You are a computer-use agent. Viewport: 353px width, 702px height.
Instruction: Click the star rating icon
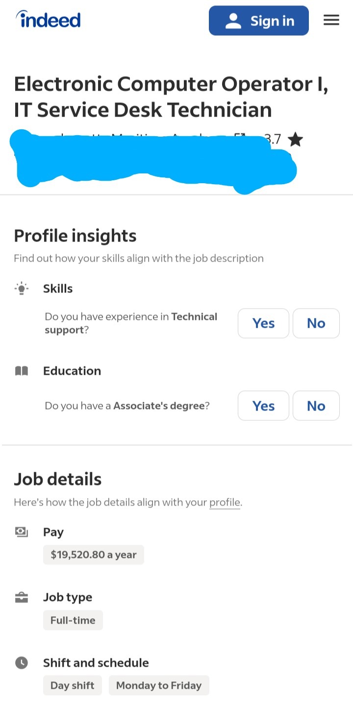click(295, 140)
